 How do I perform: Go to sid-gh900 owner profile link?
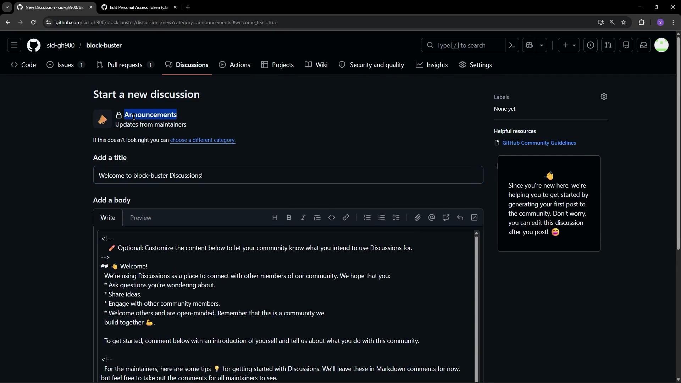[61, 45]
